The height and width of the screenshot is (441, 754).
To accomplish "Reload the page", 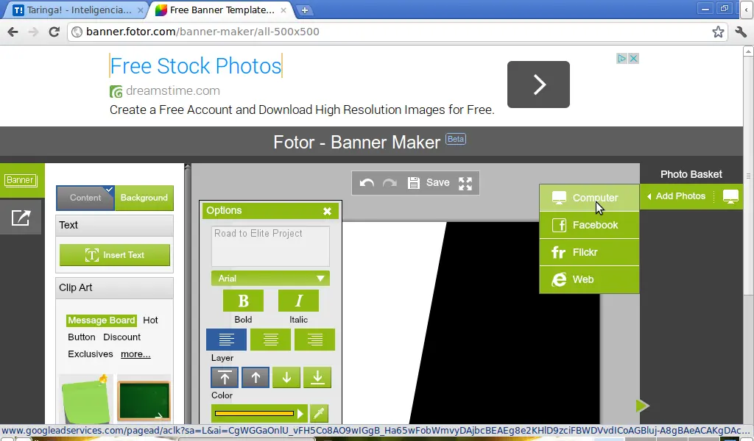I will pyautogui.click(x=54, y=32).
